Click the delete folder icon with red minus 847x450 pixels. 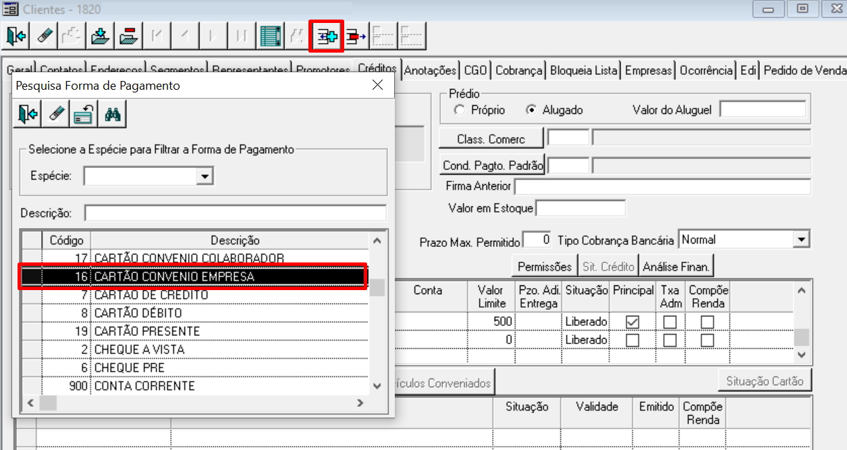click(x=127, y=36)
